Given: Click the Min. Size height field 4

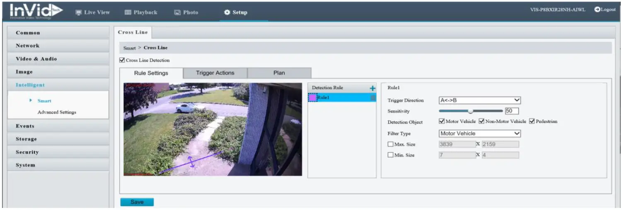Looking at the screenshot, I should pos(500,155).
